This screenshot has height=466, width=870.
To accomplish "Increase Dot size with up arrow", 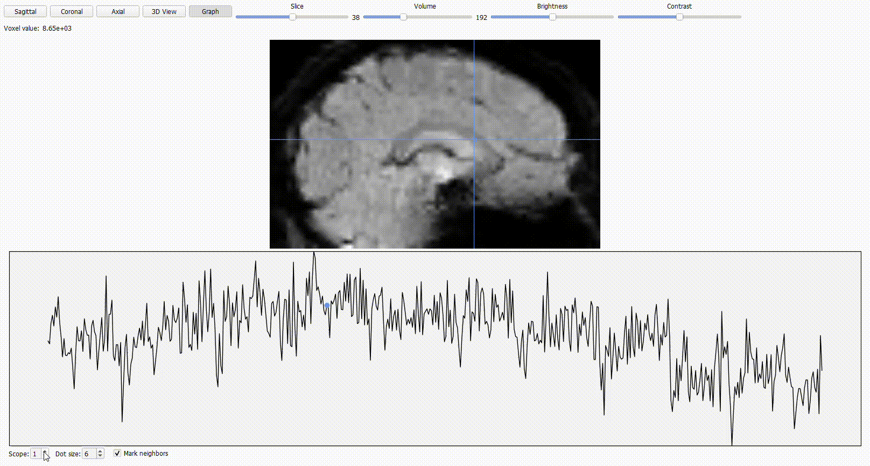I will [100, 451].
